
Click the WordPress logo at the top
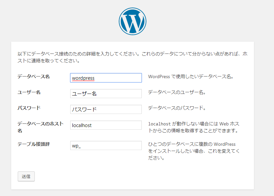133,21
